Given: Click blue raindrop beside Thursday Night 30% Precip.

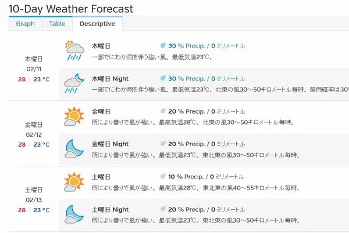Looking at the screenshot, I should click(163, 78).
